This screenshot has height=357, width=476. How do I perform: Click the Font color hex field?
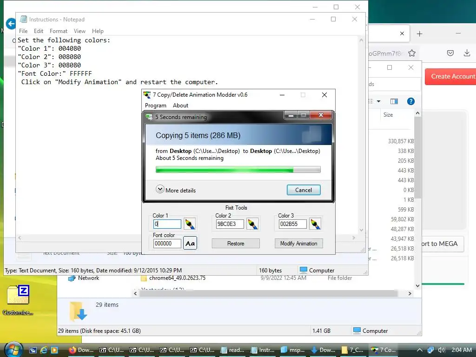pyautogui.click(x=167, y=244)
